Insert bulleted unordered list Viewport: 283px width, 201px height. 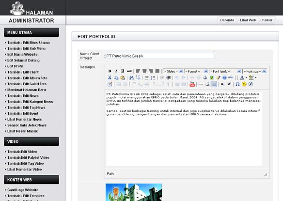146,77
